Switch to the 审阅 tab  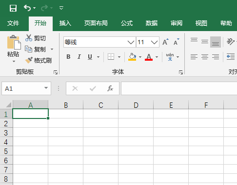[x=177, y=23]
